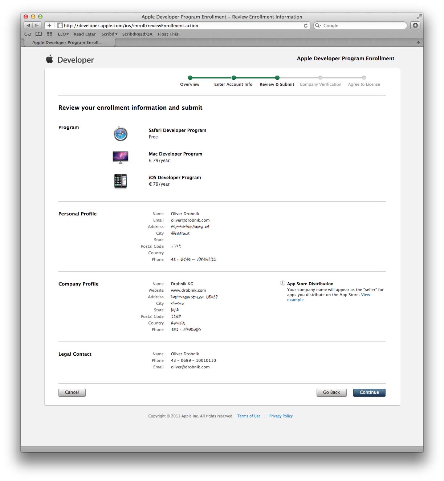Image resolution: width=444 pixels, height=481 pixels.
Task: Click the Apple logo in page header
Action: point(50,59)
